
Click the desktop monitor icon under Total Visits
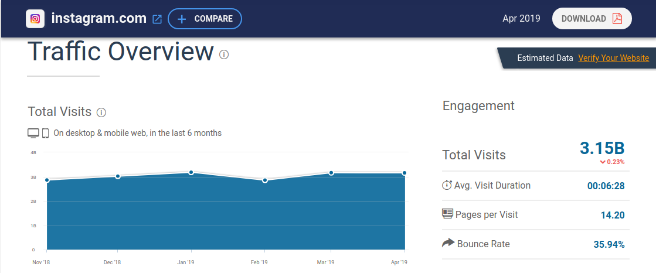click(x=33, y=134)
